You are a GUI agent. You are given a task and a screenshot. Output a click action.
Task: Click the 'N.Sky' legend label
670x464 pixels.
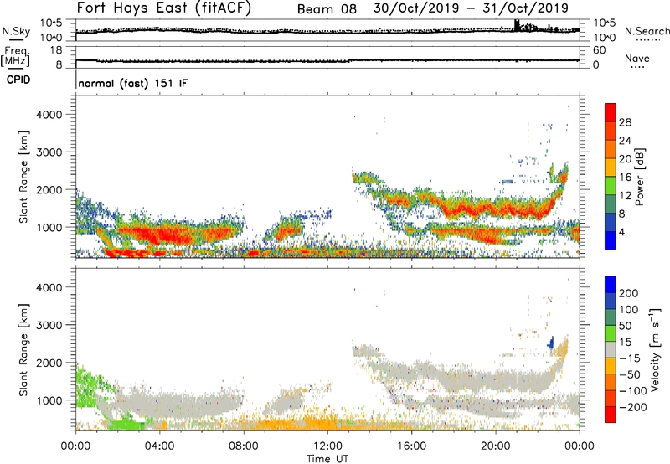pyautogui.click(x=16, y=31)
